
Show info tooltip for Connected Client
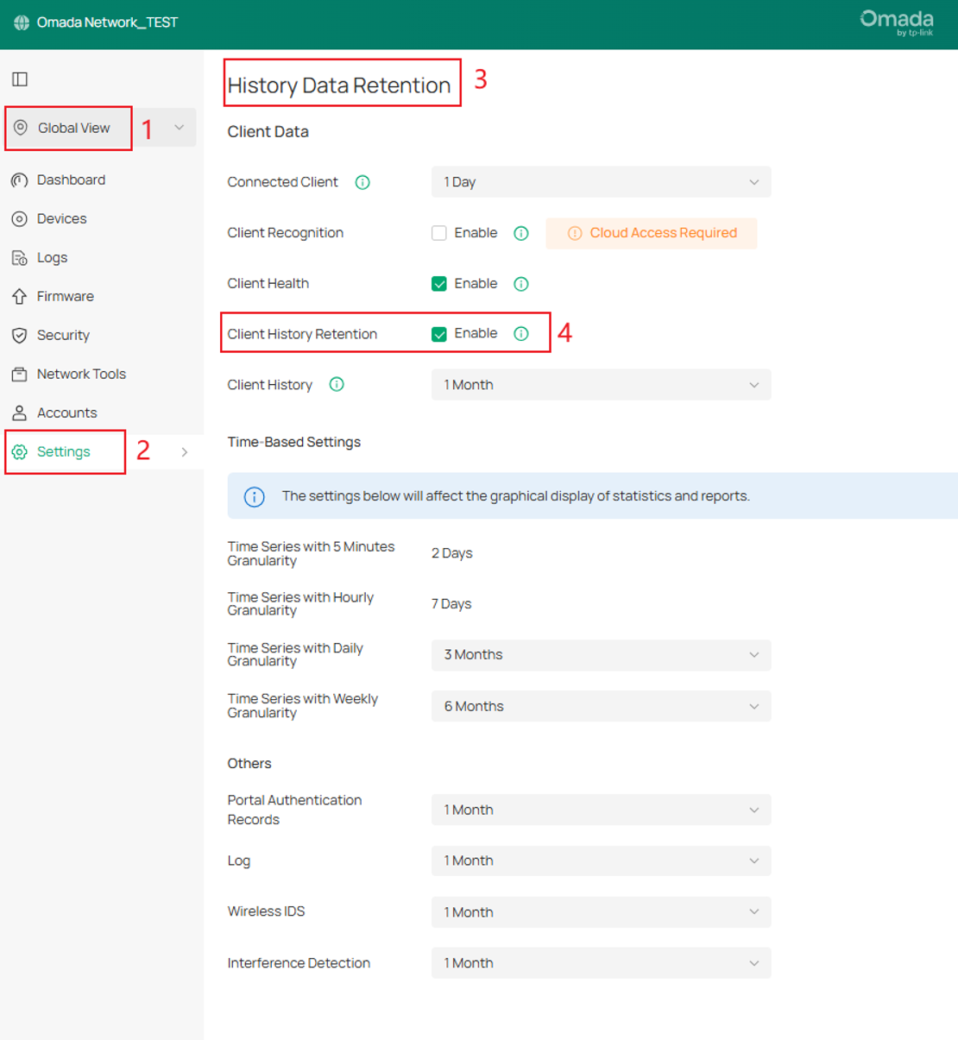362,182
